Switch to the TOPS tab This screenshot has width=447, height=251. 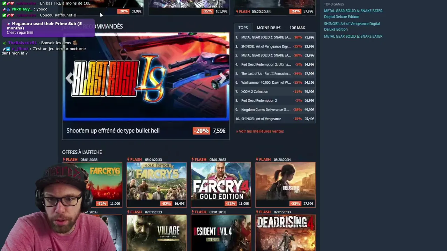coord(243,28)
